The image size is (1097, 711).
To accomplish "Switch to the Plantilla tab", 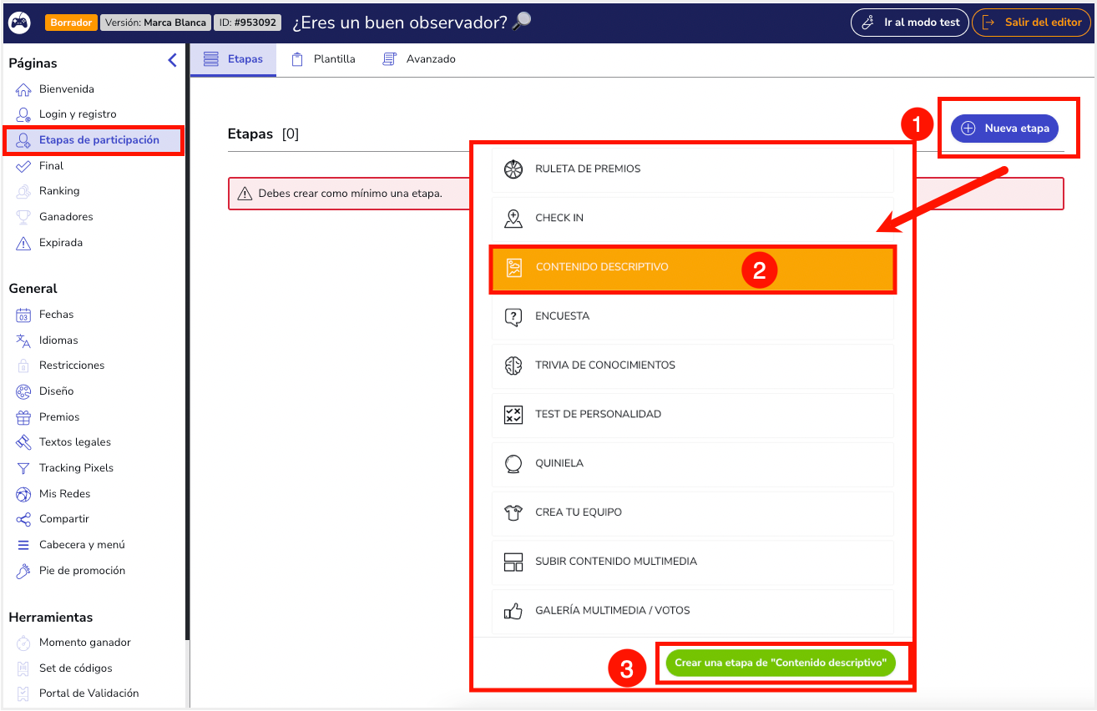I will (323, 59).
